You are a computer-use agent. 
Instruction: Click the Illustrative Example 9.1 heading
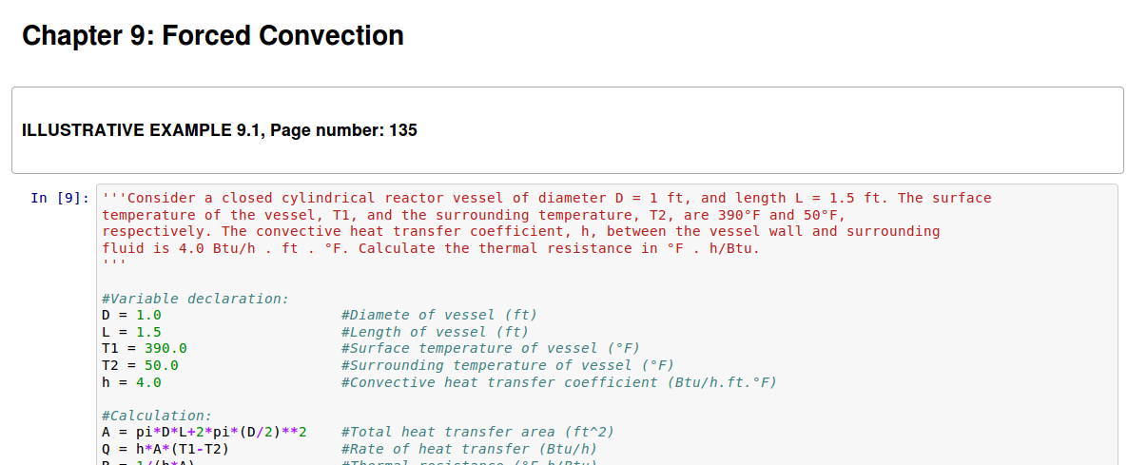tap(220, 130)
